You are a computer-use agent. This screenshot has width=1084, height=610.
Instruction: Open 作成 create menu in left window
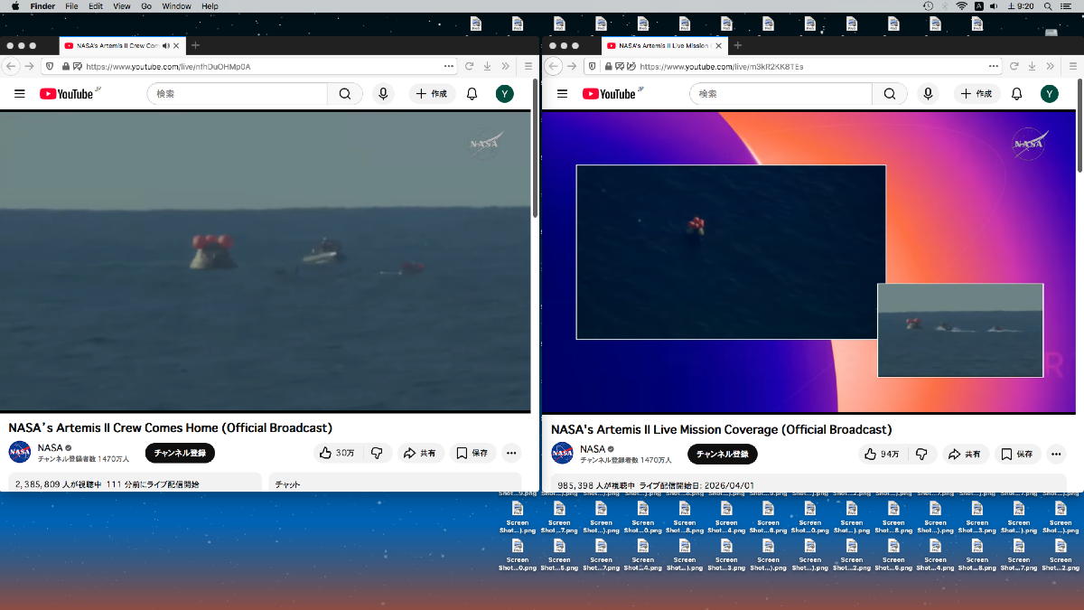tap(432, 94)
